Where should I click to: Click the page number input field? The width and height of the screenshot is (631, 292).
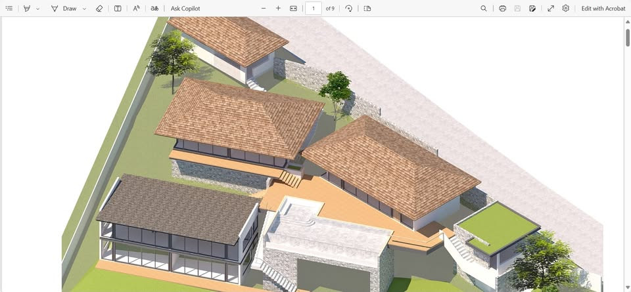pyautogui.click(x=314, y=9)
